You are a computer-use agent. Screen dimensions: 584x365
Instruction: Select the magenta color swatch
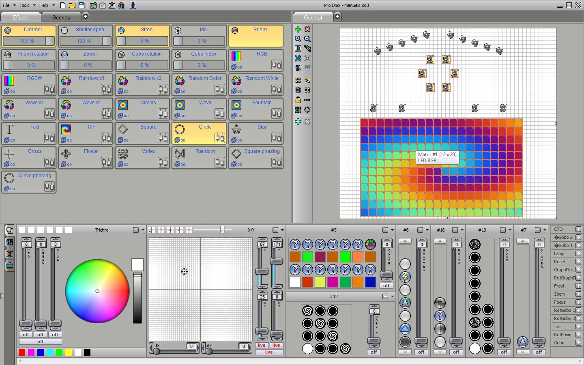tap(31, 352)
